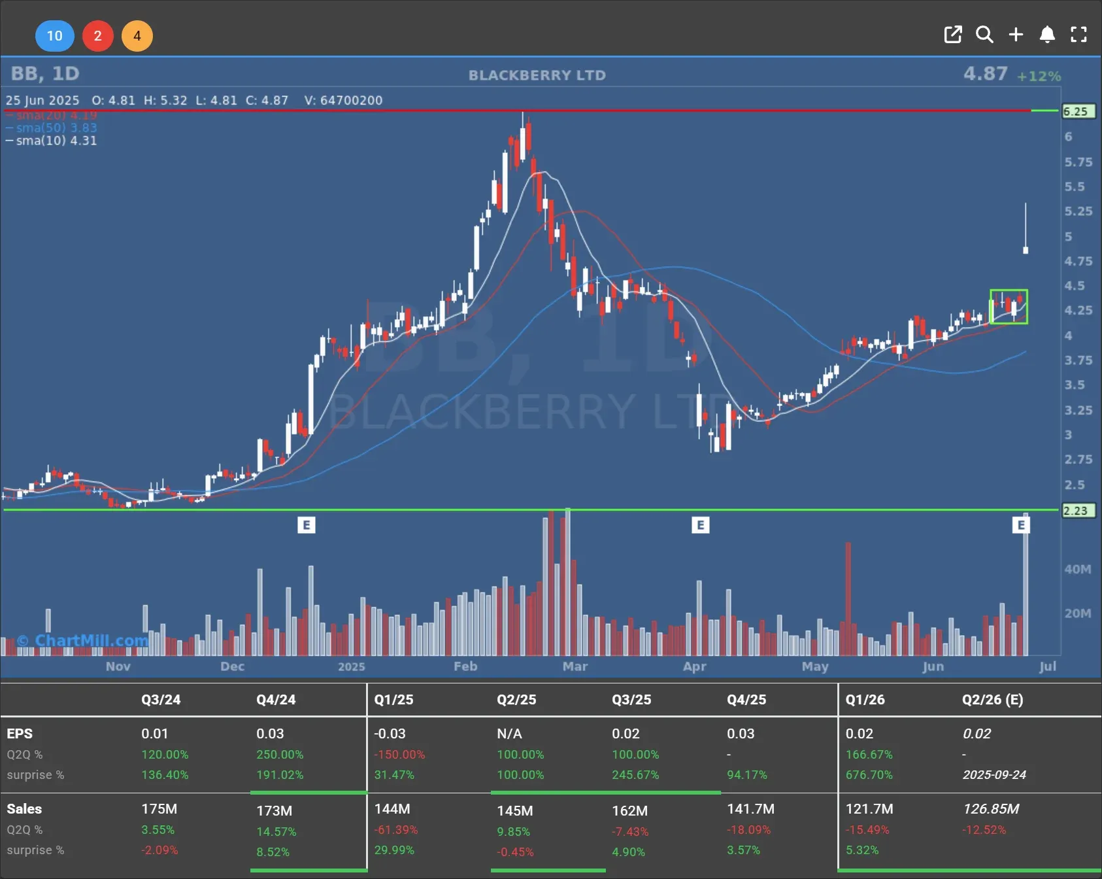Click the 245.67% EPS surprise value
This screenshot has width=1102, height=879.
point(635,775)
